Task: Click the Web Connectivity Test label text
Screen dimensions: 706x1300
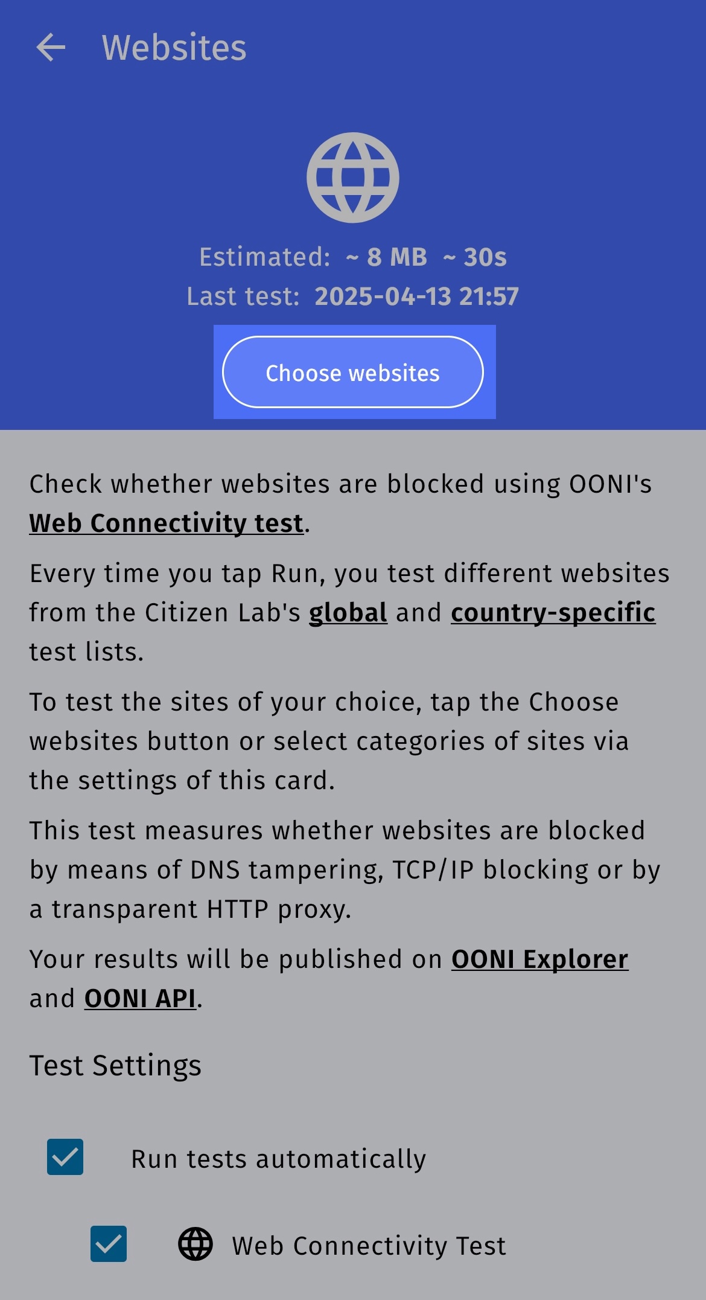Action: click(x=369, y=1246)
